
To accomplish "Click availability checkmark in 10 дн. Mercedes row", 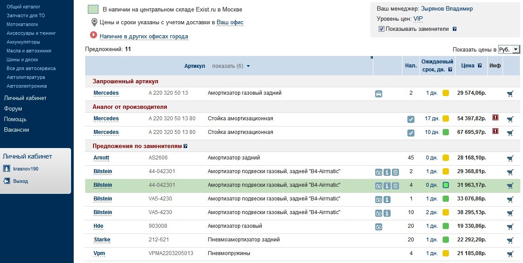I will 411,133.
